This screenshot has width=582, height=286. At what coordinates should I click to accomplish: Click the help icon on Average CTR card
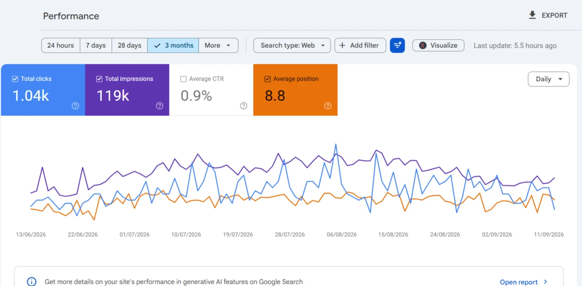pos(244,106)
